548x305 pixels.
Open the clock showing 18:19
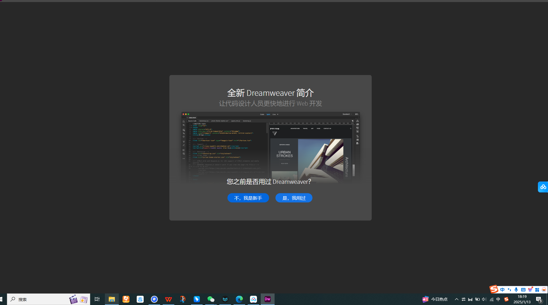522,299
